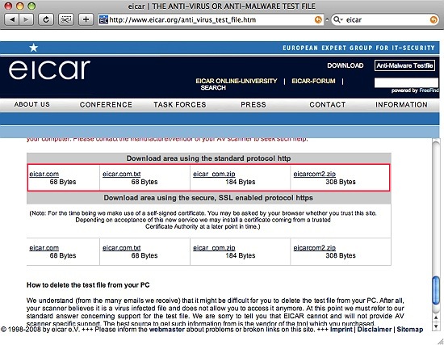
Task: Click the orange RSS icon in the address bar
Action: (318, 20)
